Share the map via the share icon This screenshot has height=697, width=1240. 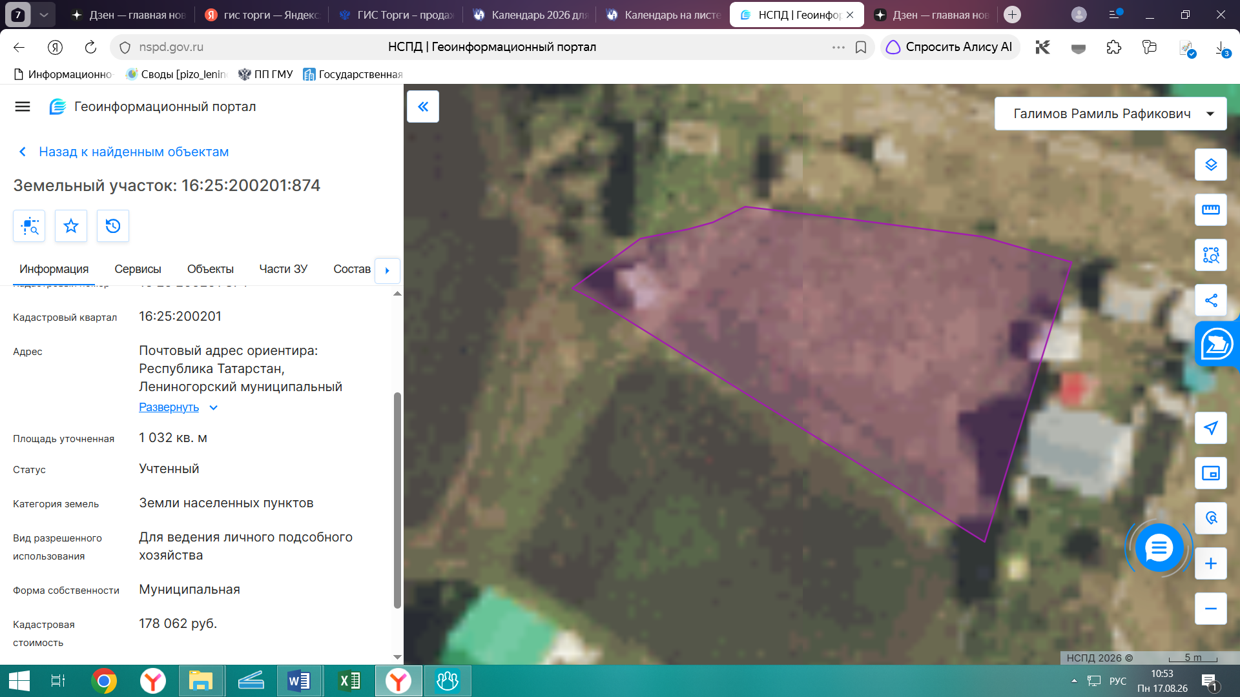tap(1211, 300)
